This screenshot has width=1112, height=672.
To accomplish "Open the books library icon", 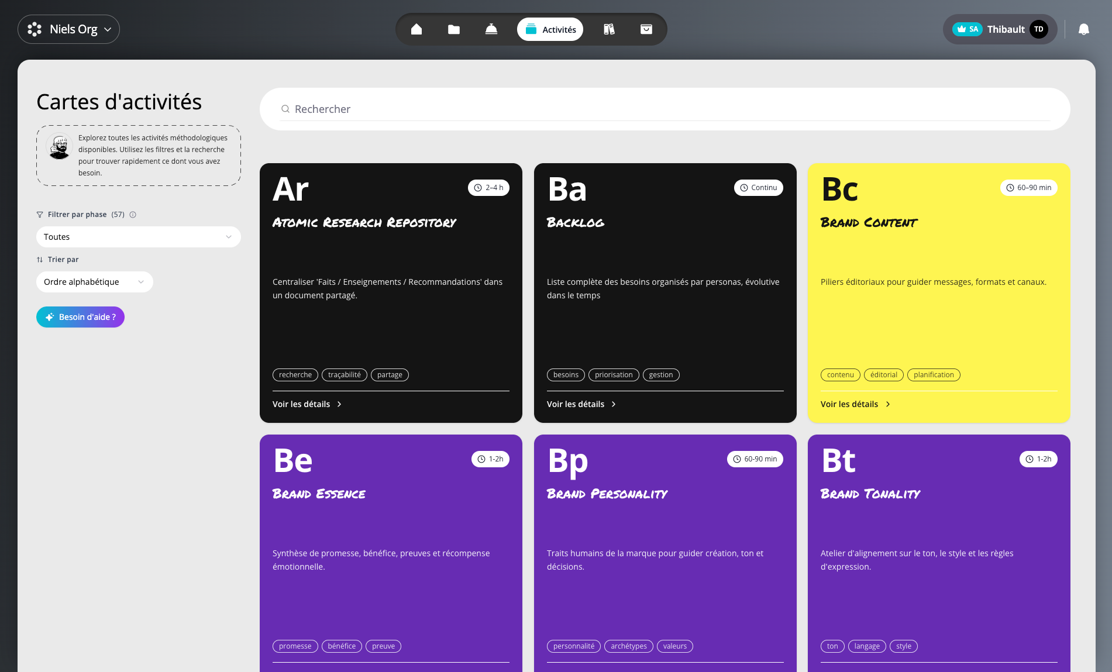I will [609, 29].
